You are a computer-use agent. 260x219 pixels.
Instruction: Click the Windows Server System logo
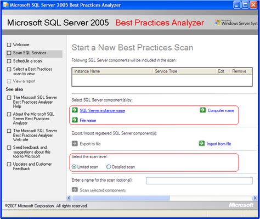pos(236,23)
